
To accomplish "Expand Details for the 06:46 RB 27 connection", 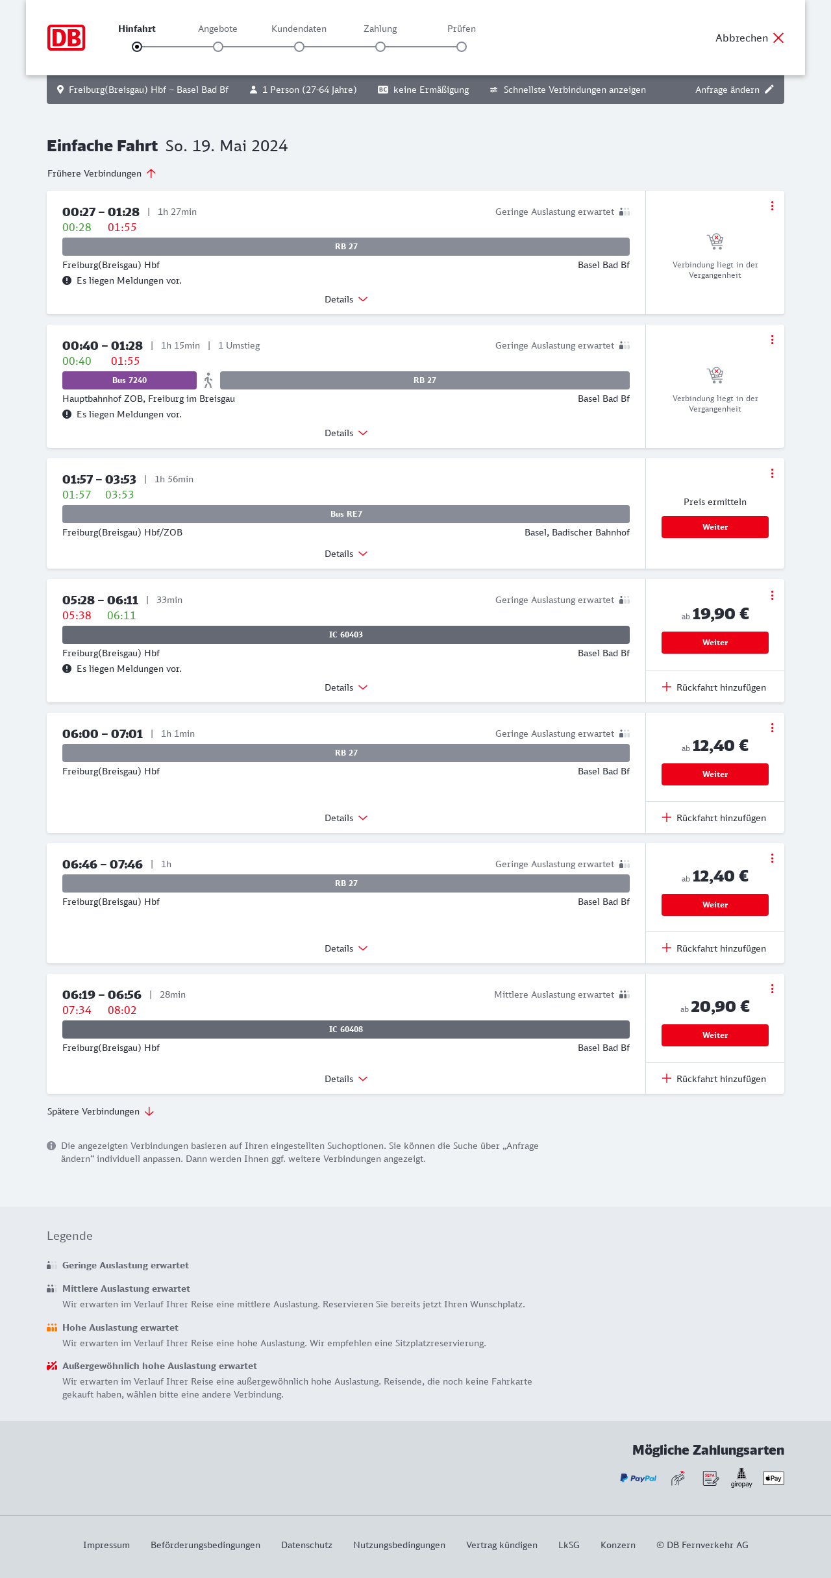I will coord(346,948).
